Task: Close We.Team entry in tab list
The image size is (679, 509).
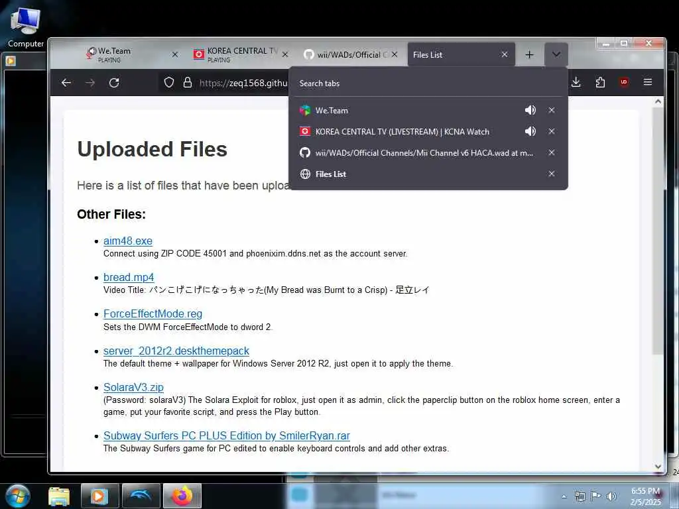Action: click(x=552, y=110)
